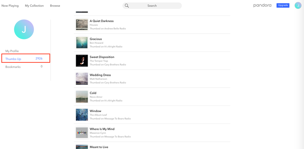
Task: Click the Window album art thumbnail
Action: point(82,115)
